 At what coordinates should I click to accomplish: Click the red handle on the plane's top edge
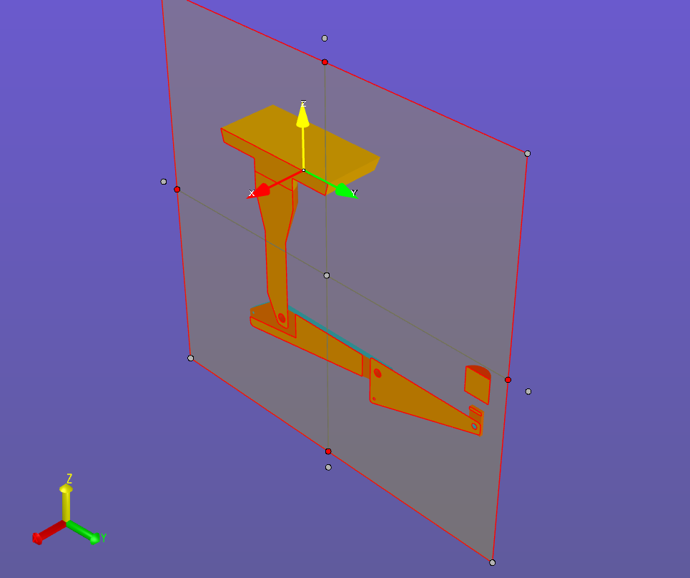point(325,62)
